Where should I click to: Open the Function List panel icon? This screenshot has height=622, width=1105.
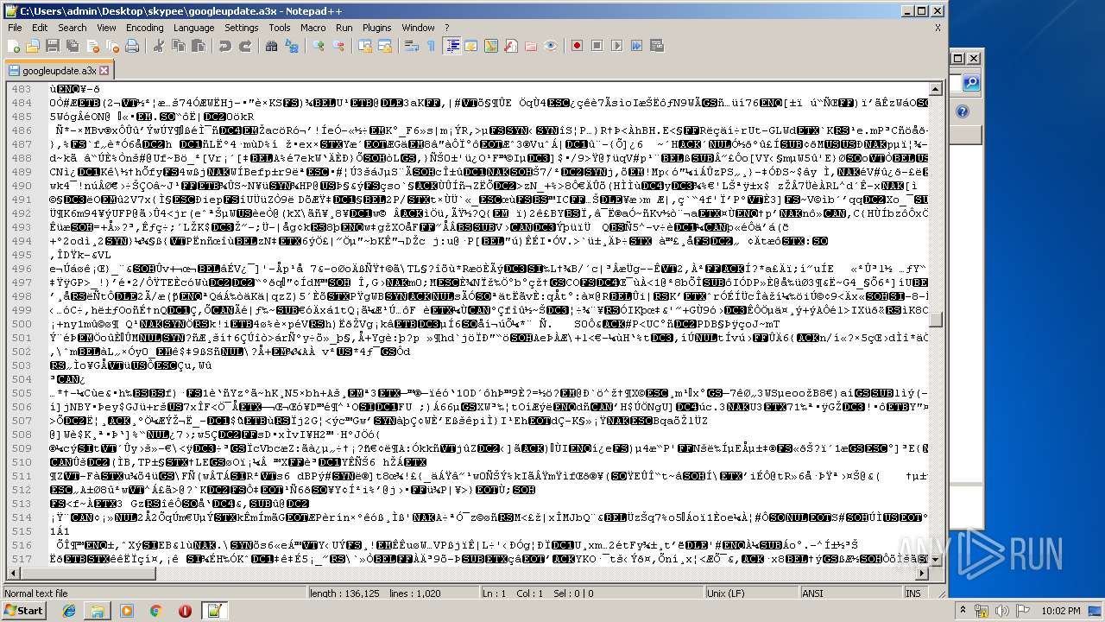click(510, 46)
